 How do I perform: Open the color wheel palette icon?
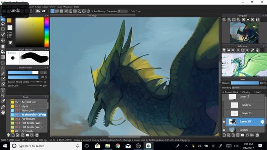[x=10, y=42]
